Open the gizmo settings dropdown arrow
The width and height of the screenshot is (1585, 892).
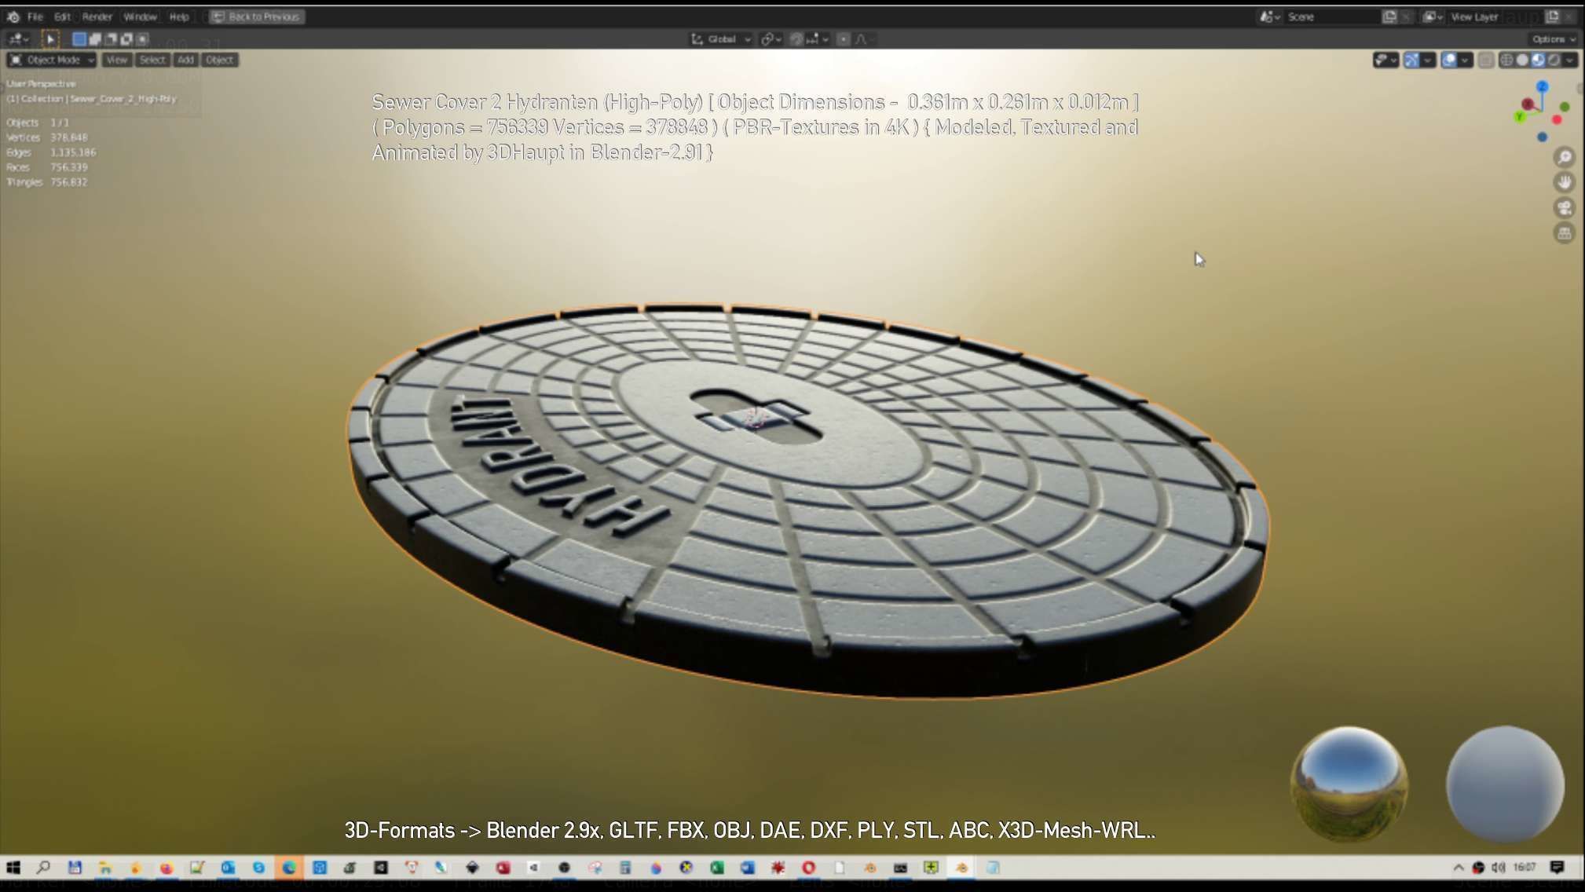coord(1429,60)
